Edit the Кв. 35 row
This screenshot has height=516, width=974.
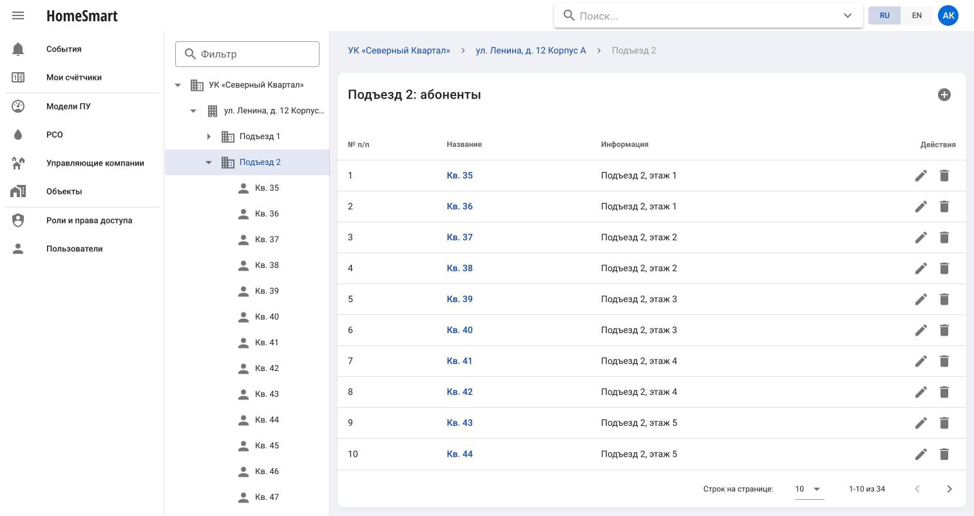click(921, 176)
